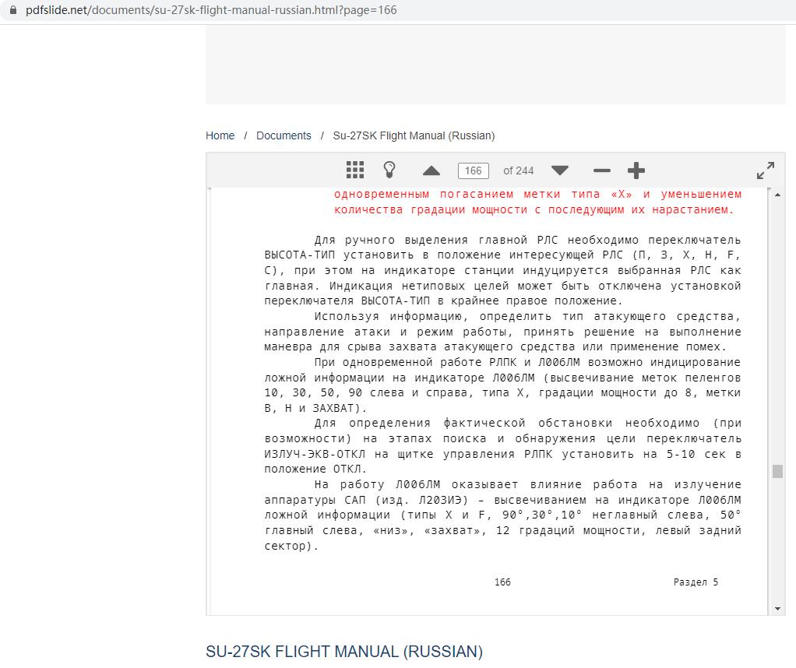Screen dimensions: 796x668
Task: Zoom in with the plus icon
Action: 636,171
